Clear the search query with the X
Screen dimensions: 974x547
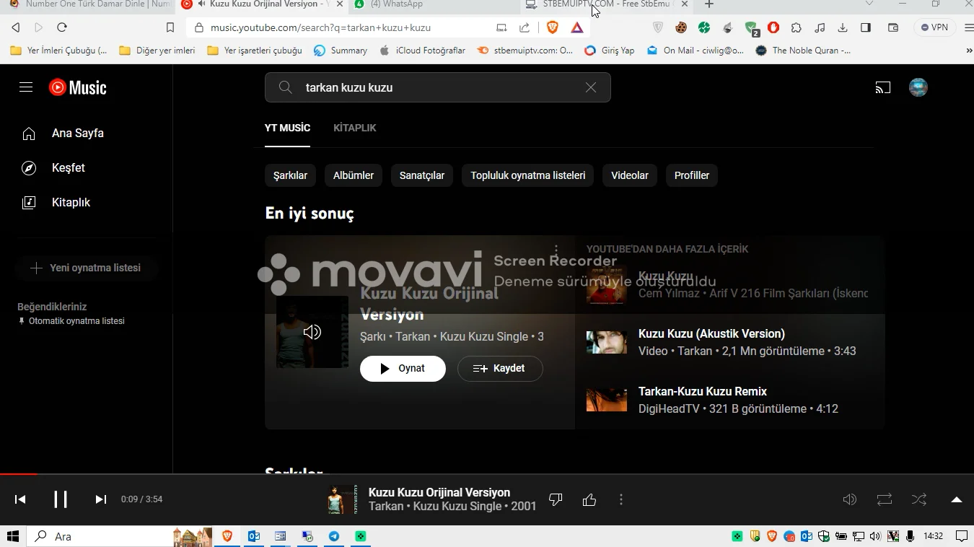click(x=591, y=87)
